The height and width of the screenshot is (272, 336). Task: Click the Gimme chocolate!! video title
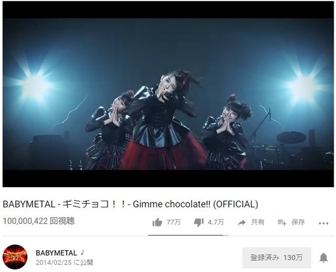point(130,204)
